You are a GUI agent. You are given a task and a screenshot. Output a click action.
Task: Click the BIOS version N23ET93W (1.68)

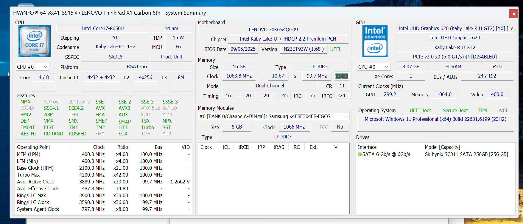304,49
